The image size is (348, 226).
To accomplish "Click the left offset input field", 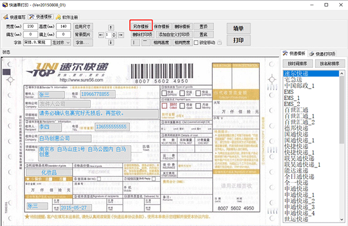I will tap(31, 34).
